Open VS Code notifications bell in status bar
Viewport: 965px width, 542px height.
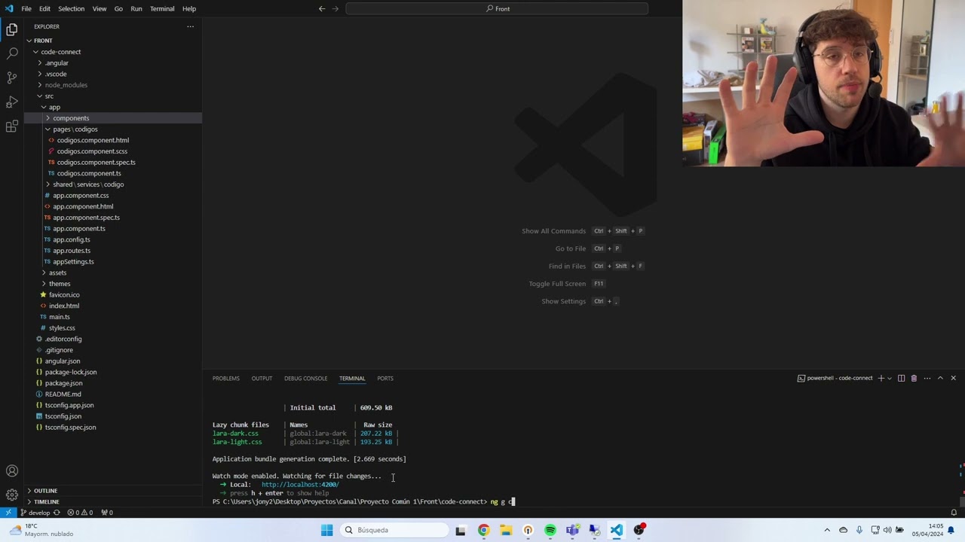pos(954,513)
